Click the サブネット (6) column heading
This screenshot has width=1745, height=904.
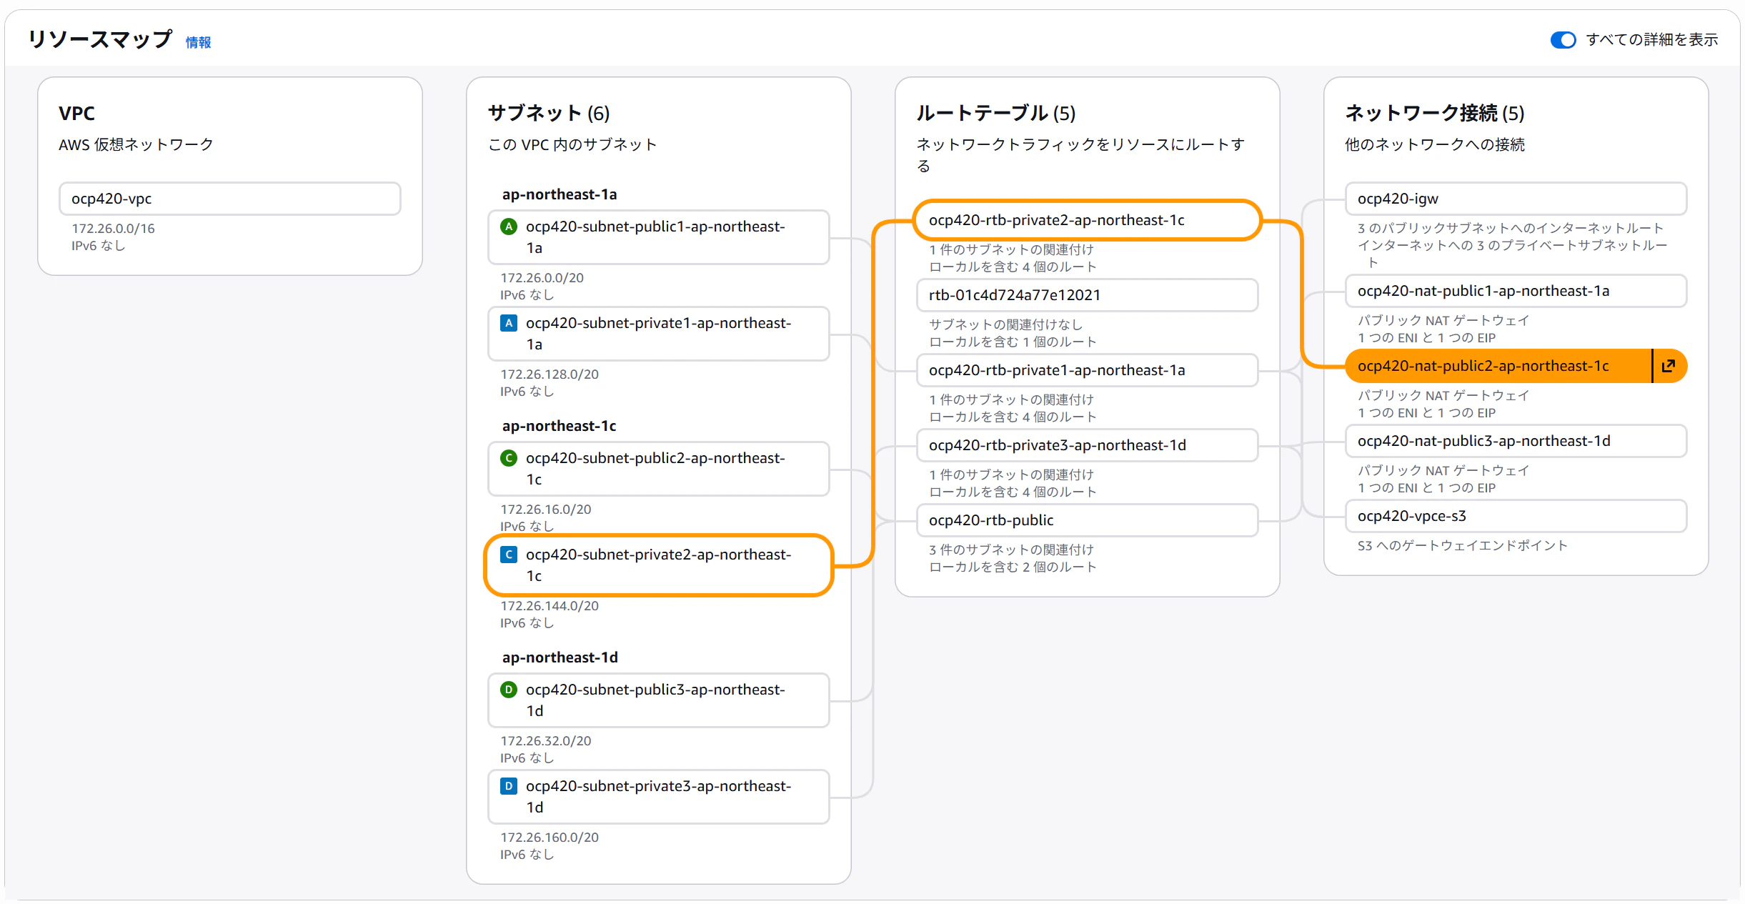[549, 113]
